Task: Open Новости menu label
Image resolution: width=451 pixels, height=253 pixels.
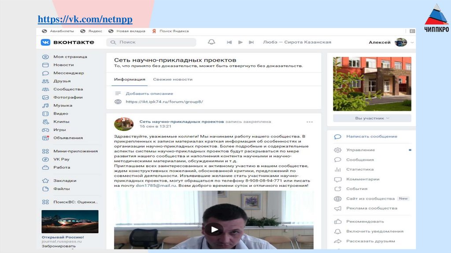Action: tap(63, 65)
